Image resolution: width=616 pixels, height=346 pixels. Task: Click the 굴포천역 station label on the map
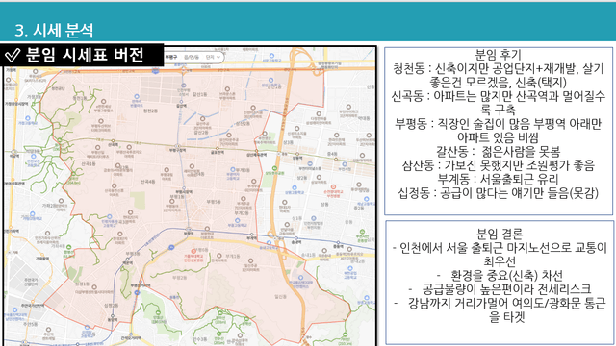coord(218,152)
